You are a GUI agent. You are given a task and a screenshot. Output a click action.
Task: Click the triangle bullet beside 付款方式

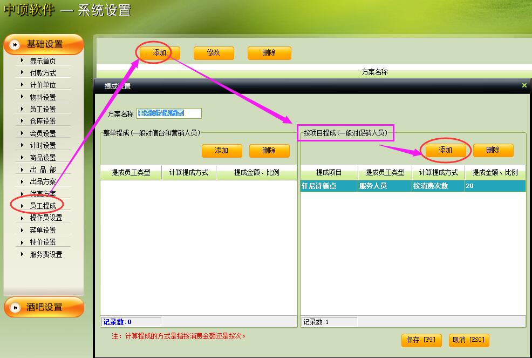click(22, 72)
